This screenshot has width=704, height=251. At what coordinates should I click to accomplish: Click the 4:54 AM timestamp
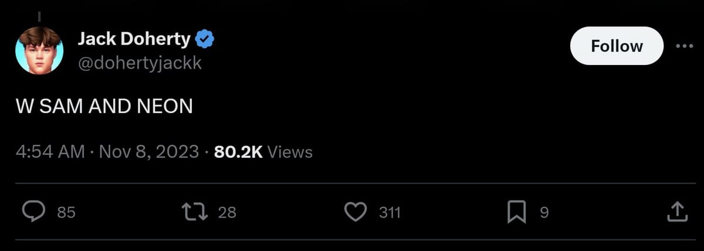coord(50,152)
